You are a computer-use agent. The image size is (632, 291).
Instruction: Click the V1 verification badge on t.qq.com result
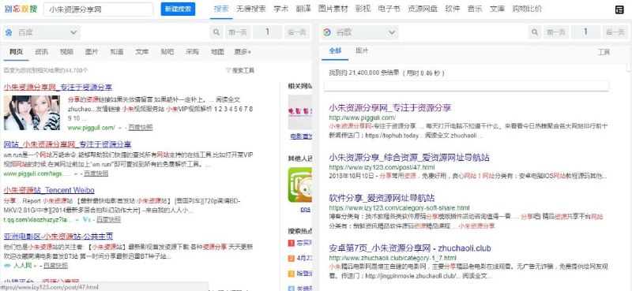[x=86, y=219]
